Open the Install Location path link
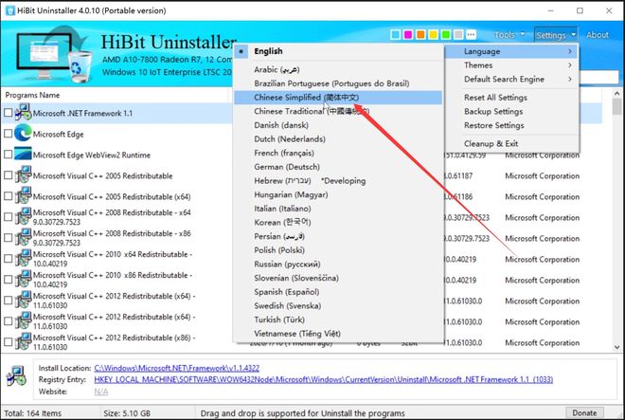Image resolution: width=625 pixels, height=420 pixels. [x=176, y=368]
